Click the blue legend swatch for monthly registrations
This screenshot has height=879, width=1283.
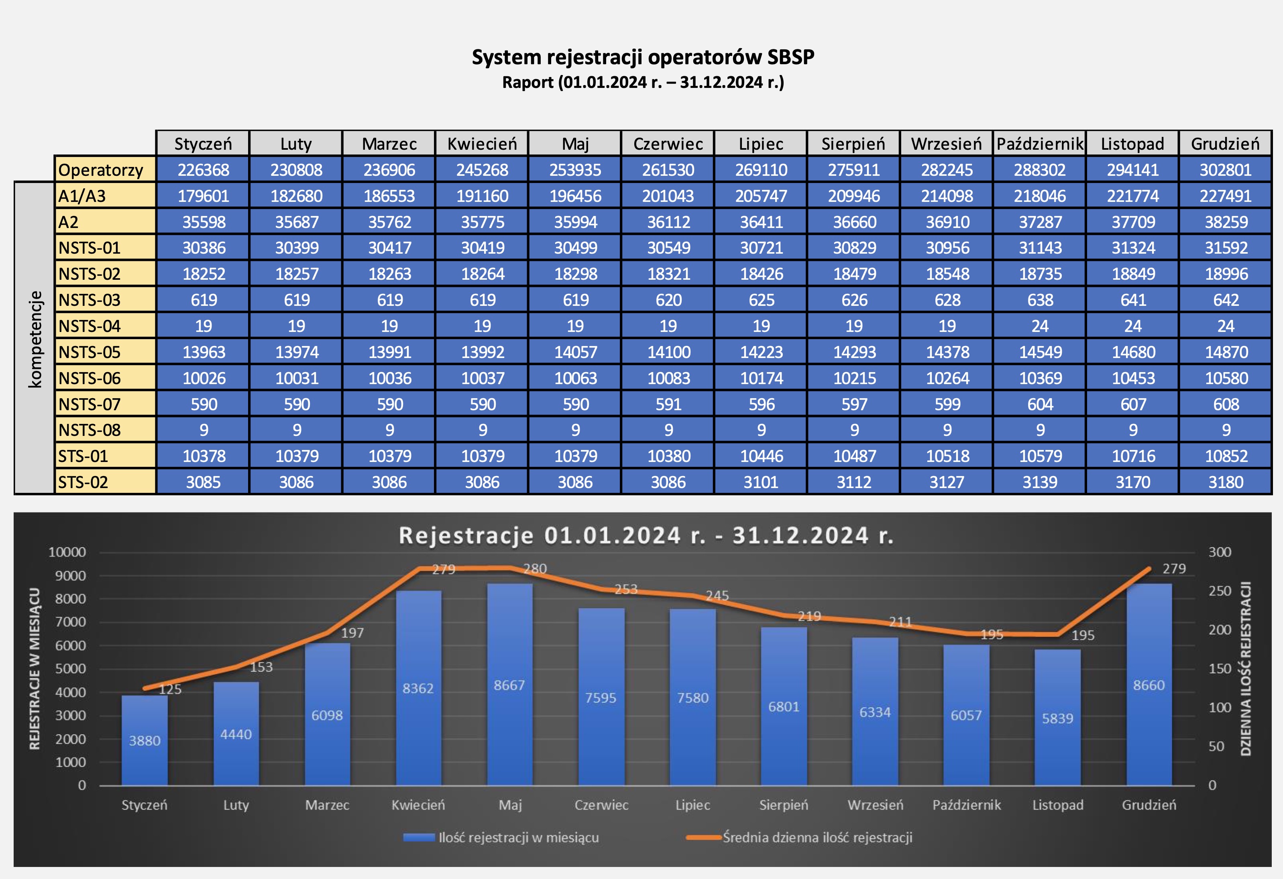click(419, 838)
